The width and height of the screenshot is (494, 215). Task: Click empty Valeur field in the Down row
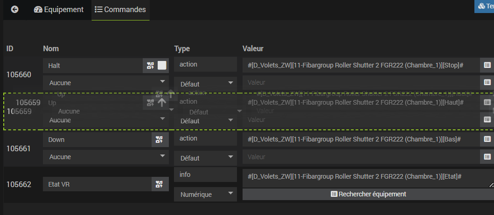coord(361,156)
